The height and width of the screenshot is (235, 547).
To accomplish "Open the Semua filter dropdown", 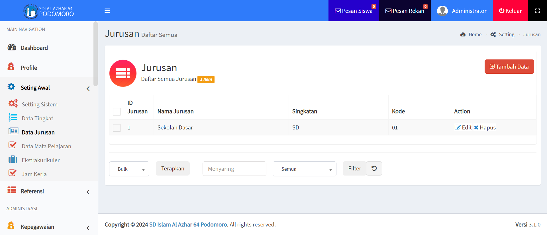I will coord(304,169).
